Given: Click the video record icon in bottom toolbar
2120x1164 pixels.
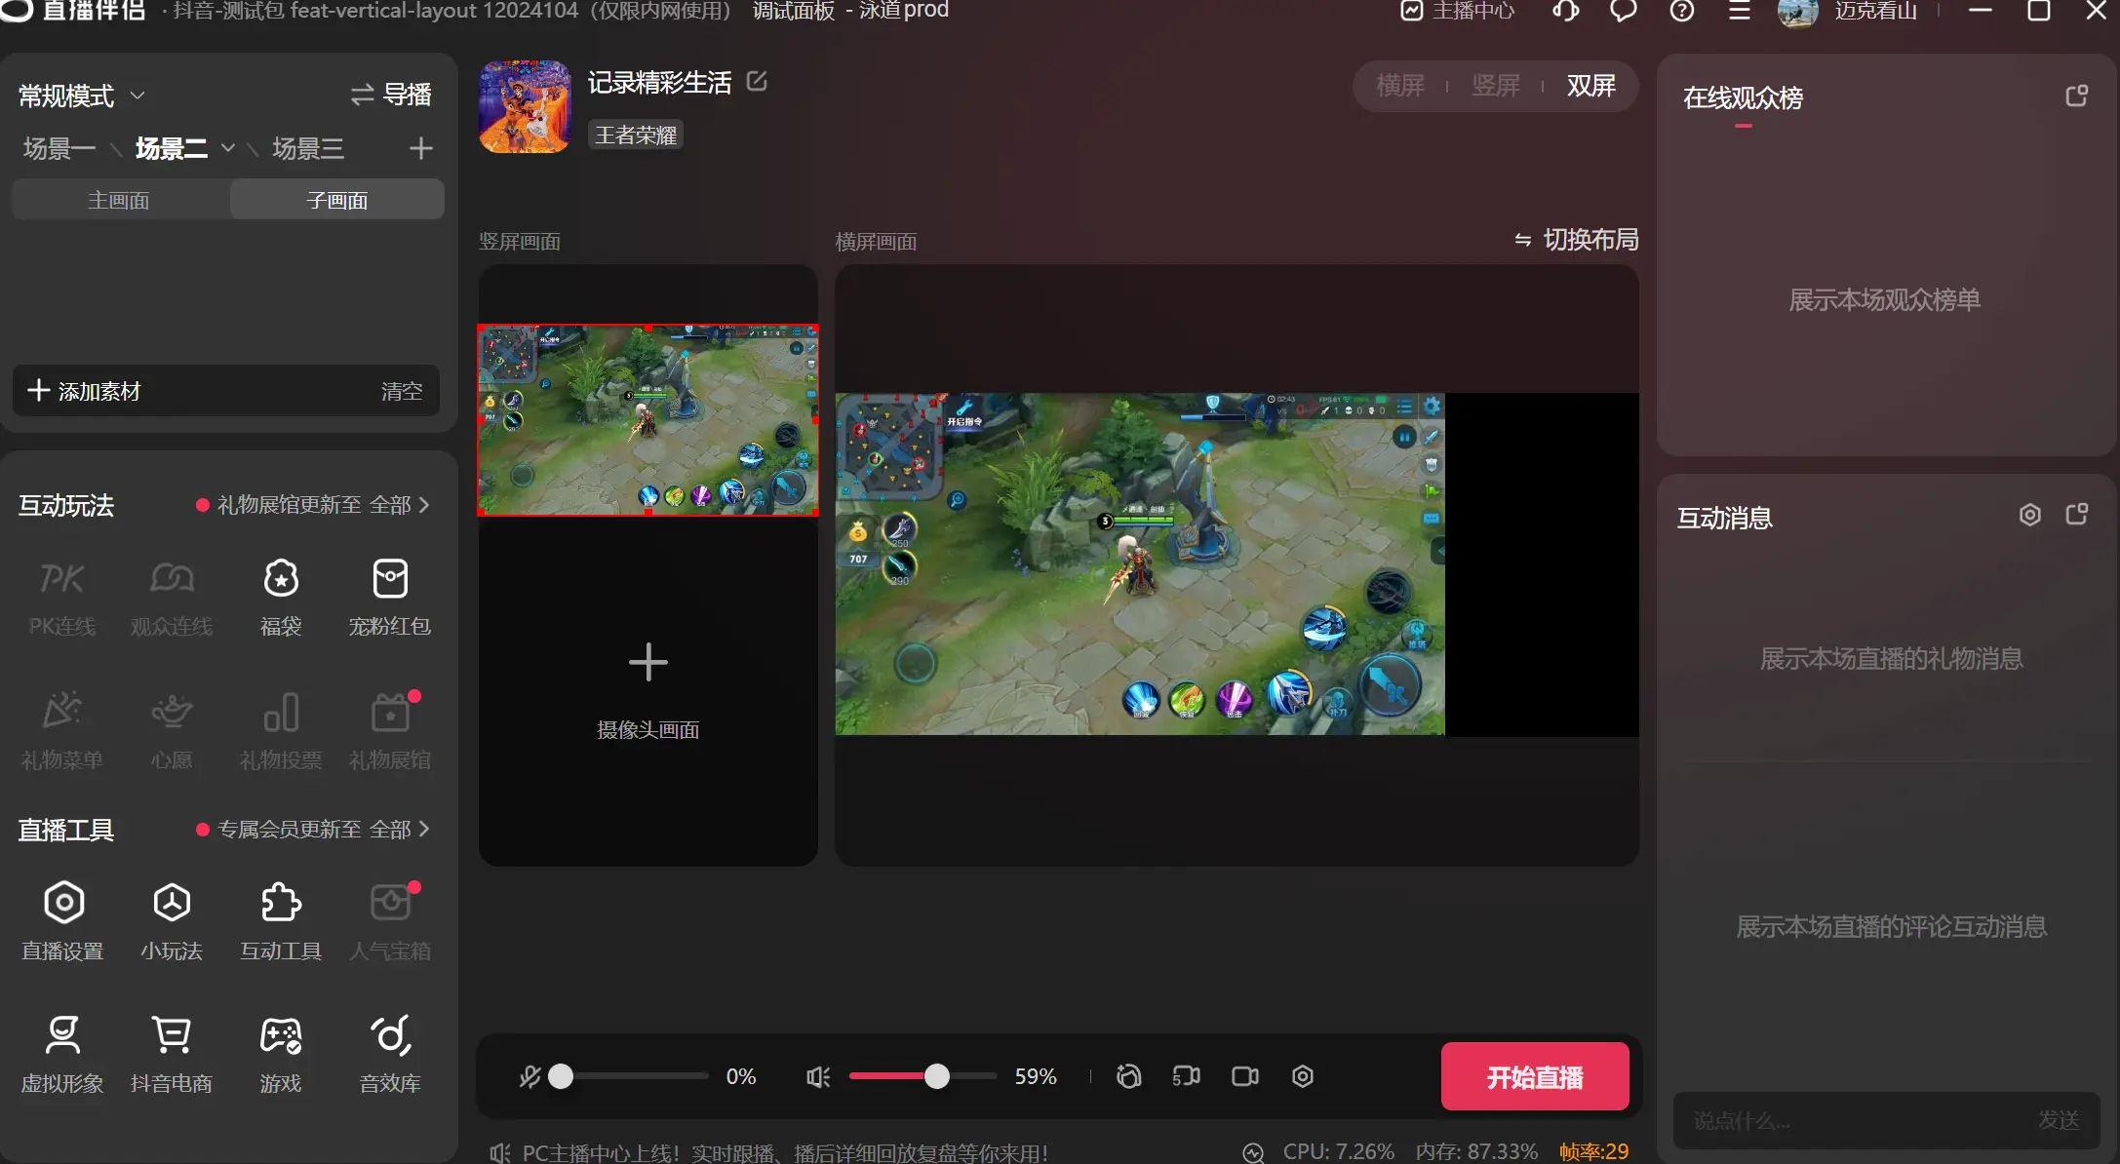Looking at the screenshot, I should coord(1245,1076).
